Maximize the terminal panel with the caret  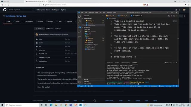coord(174,63)
